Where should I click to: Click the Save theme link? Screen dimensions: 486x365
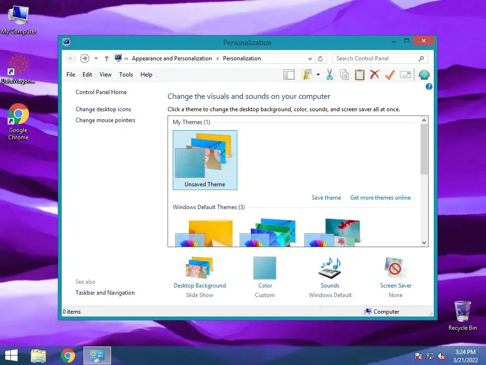(326, 198)
